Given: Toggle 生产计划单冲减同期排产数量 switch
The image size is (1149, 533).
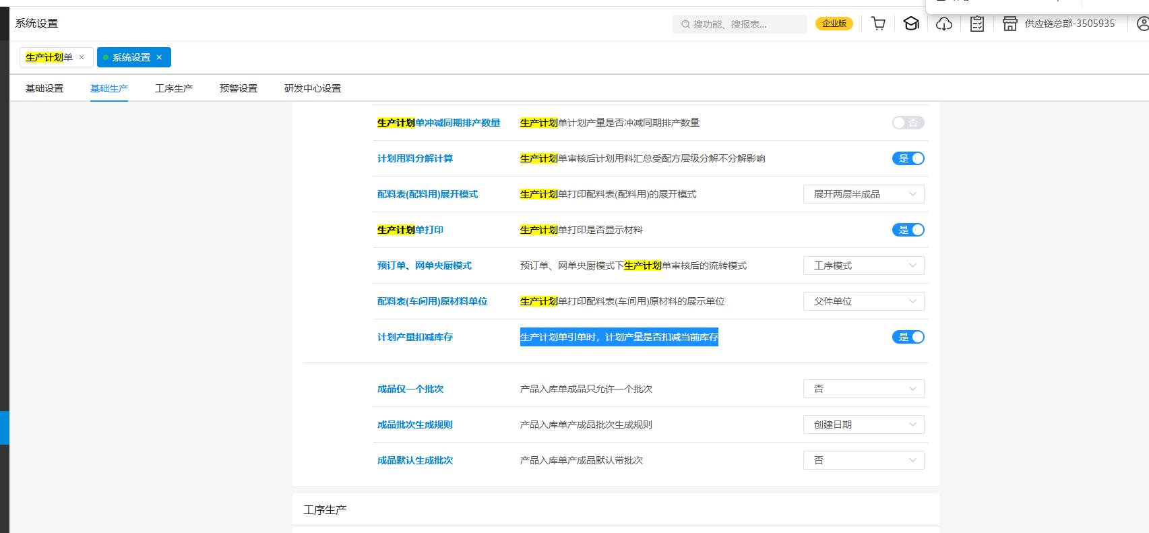Looking at the screenshot, I should pos(908,123).
